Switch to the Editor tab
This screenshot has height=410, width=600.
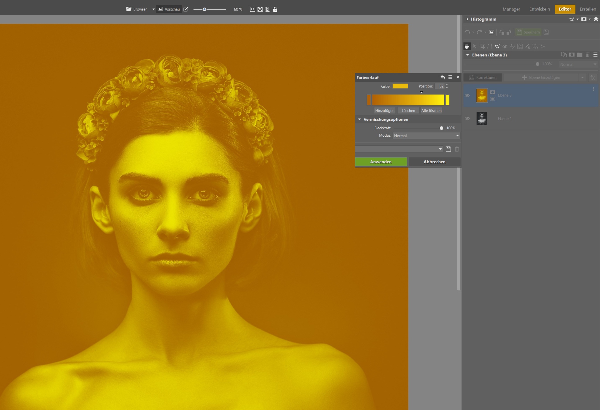(565, 9)
